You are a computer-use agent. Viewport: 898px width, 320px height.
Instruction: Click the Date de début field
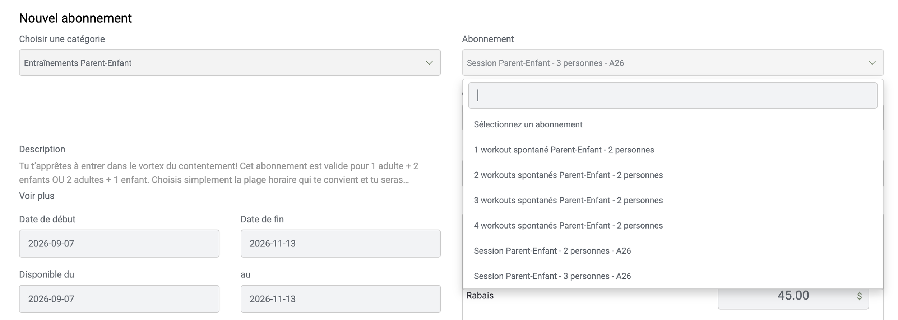pos(119,244)
